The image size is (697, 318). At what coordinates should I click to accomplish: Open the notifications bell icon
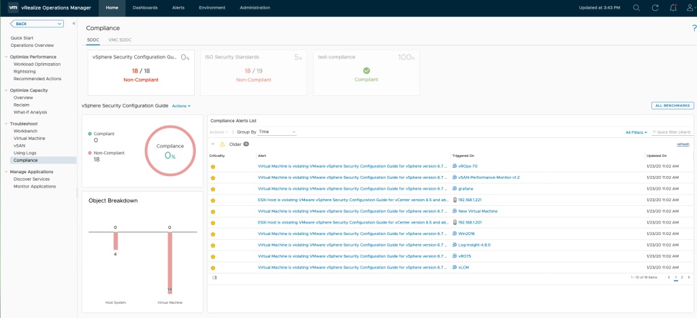pos(673,7)
